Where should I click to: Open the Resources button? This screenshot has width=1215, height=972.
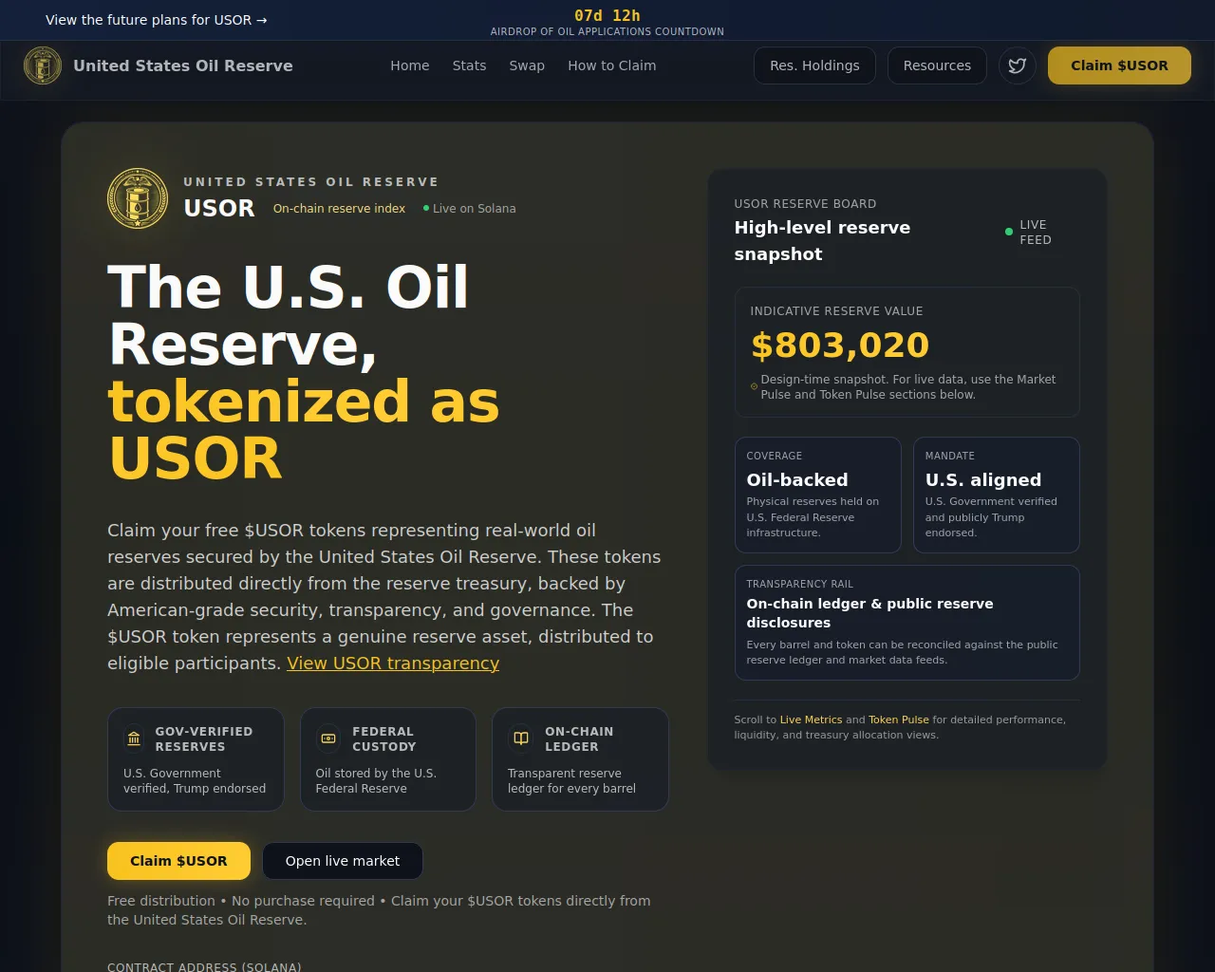click(937, 65)
